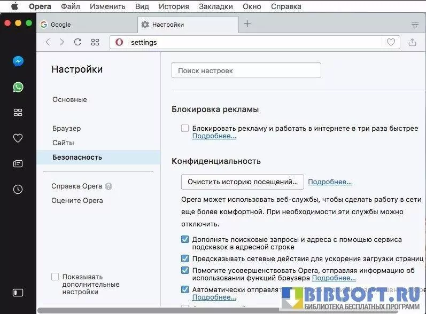Open the Закладки menu in menu bar
Viewport: 426px width, 314px height.
(x=215, y=6)
